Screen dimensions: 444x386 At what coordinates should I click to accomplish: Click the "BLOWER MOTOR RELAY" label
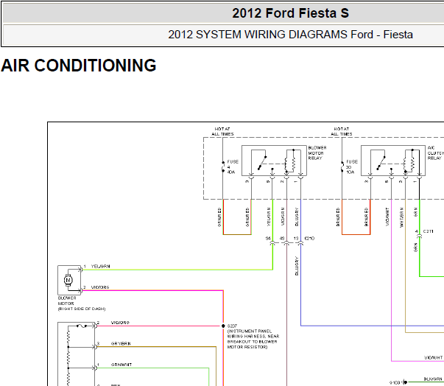point(317,153)
